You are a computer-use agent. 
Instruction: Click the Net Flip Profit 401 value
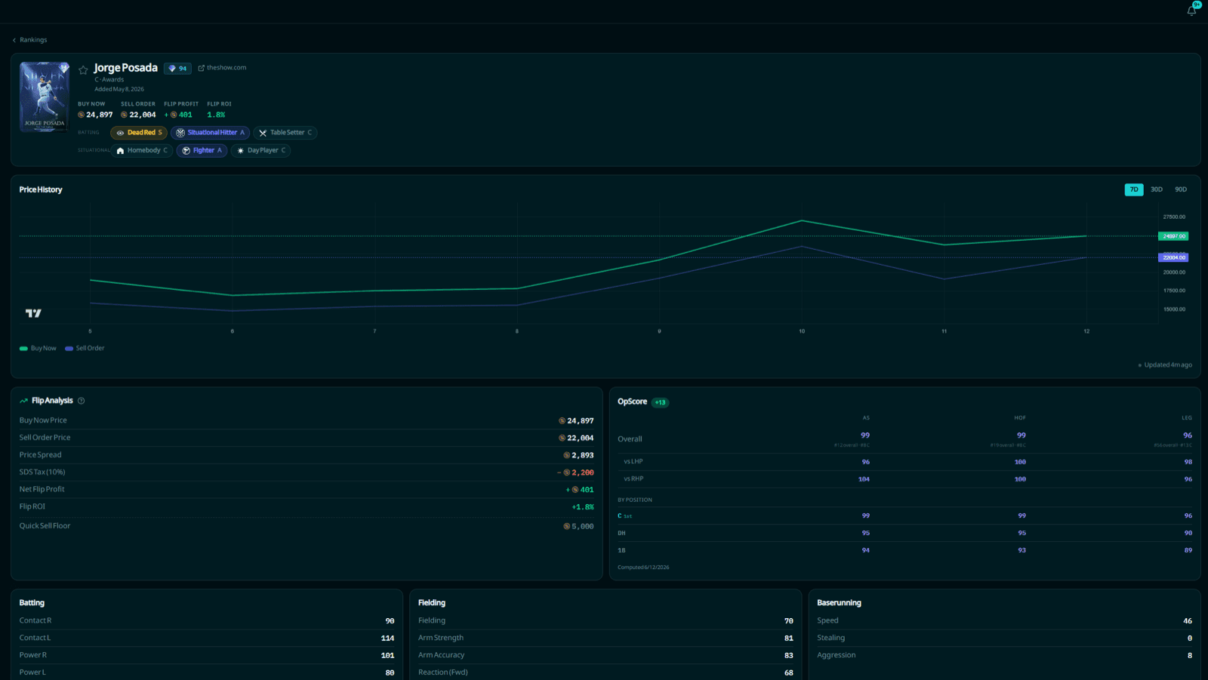[580, 490]
